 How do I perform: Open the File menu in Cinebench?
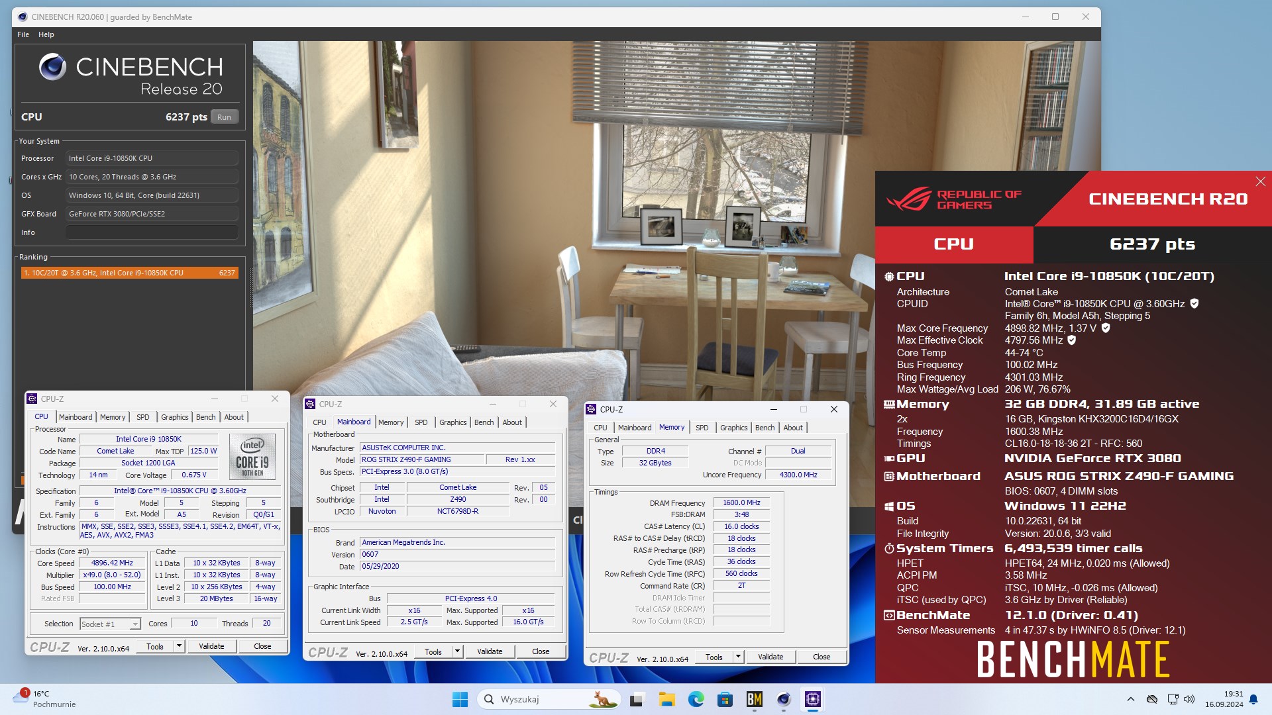click(x=23, y=34)
